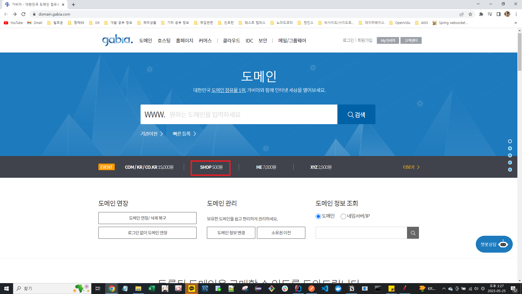
Task: Open the 개발 공부 정보 bookmark folder
Action: tap(118, 23)
